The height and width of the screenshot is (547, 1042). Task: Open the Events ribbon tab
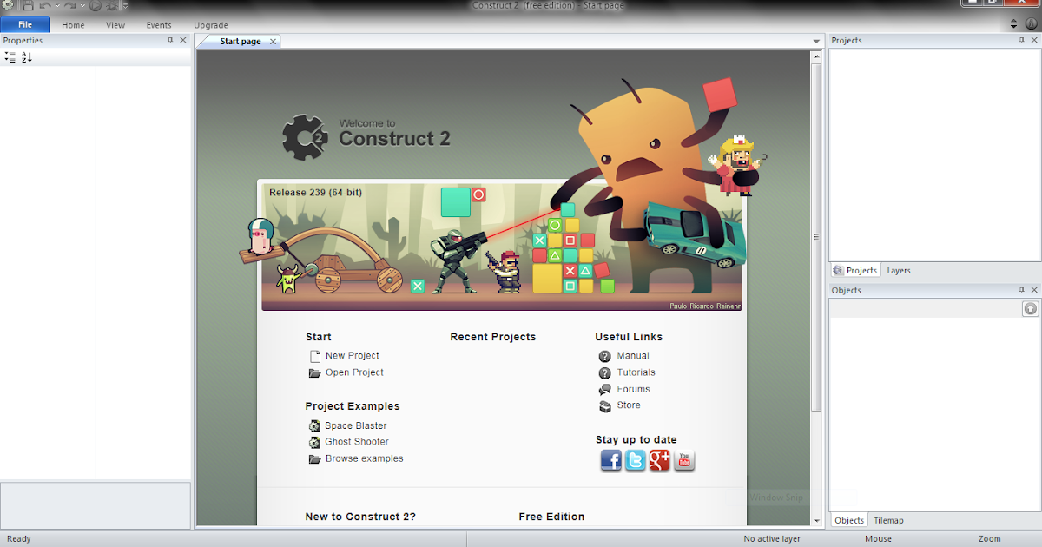click(159, 24)
